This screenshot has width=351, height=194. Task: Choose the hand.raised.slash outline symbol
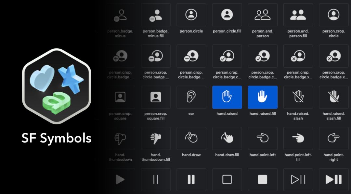click(x=298, y=97)
